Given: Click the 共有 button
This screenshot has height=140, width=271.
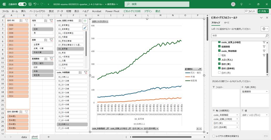Looking at the screenshot, I should coord(263,11).
